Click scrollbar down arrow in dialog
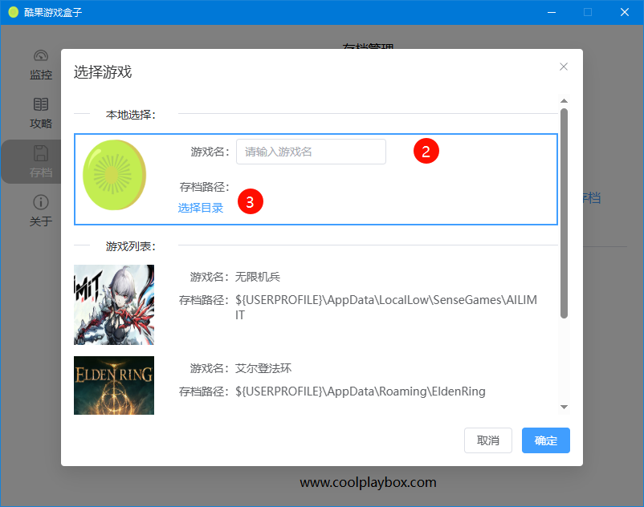This screenshot has height=507, width=644. (x=564, y=407)
